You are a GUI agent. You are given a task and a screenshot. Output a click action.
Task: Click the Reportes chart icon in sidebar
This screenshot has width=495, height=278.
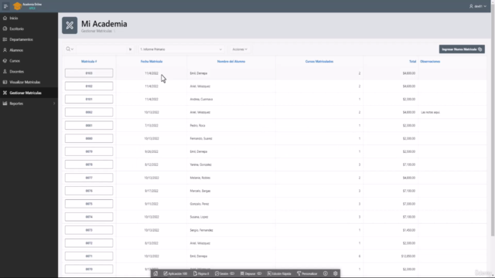(5, 103)
